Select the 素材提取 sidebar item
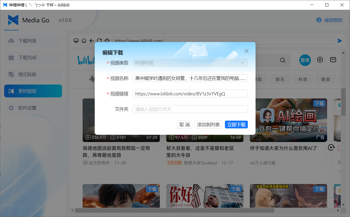Screen dimensions: 350x217 point(33,91)
